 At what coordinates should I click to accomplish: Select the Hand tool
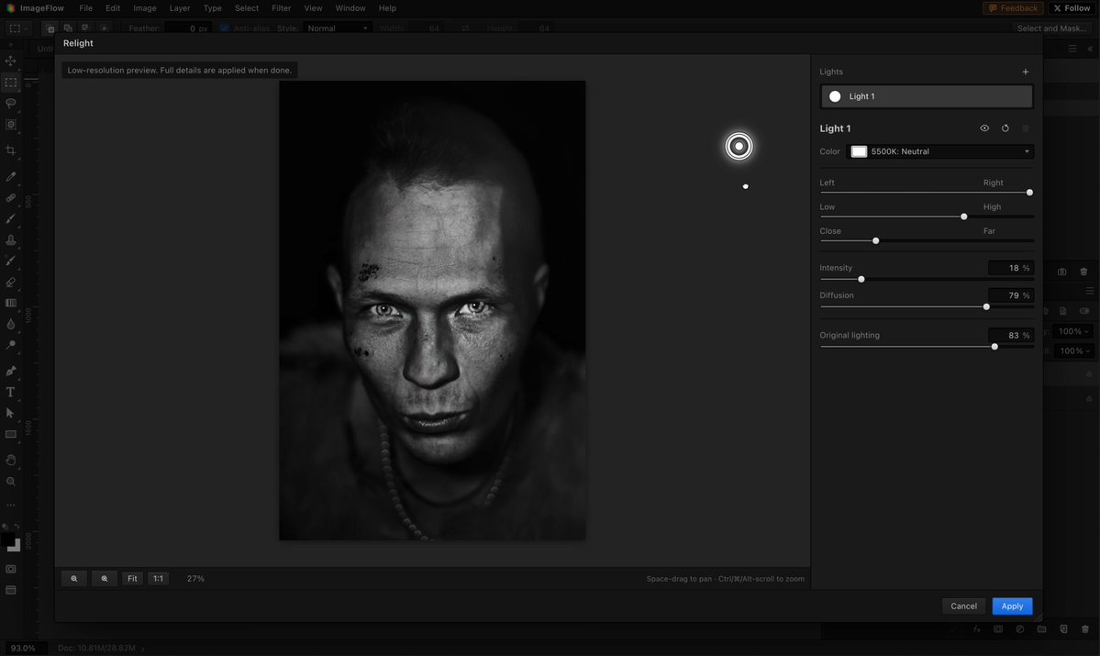click(x=10, y=461)
